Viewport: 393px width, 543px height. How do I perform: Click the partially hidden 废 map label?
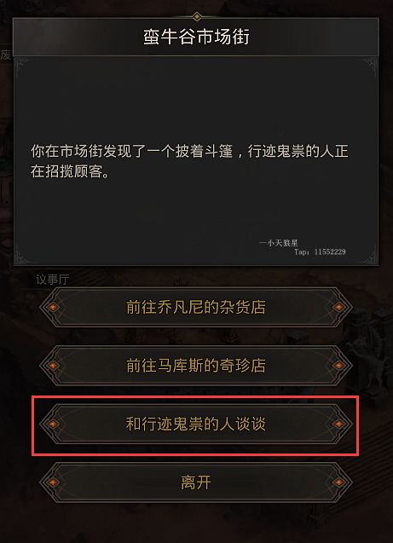(x=6, y=55)
